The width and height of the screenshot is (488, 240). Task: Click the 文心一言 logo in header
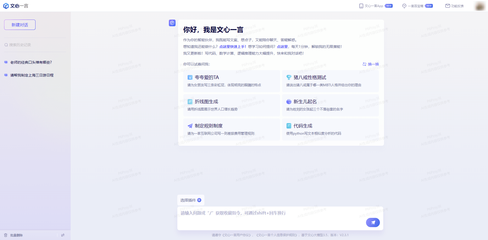tap(16, 6)
